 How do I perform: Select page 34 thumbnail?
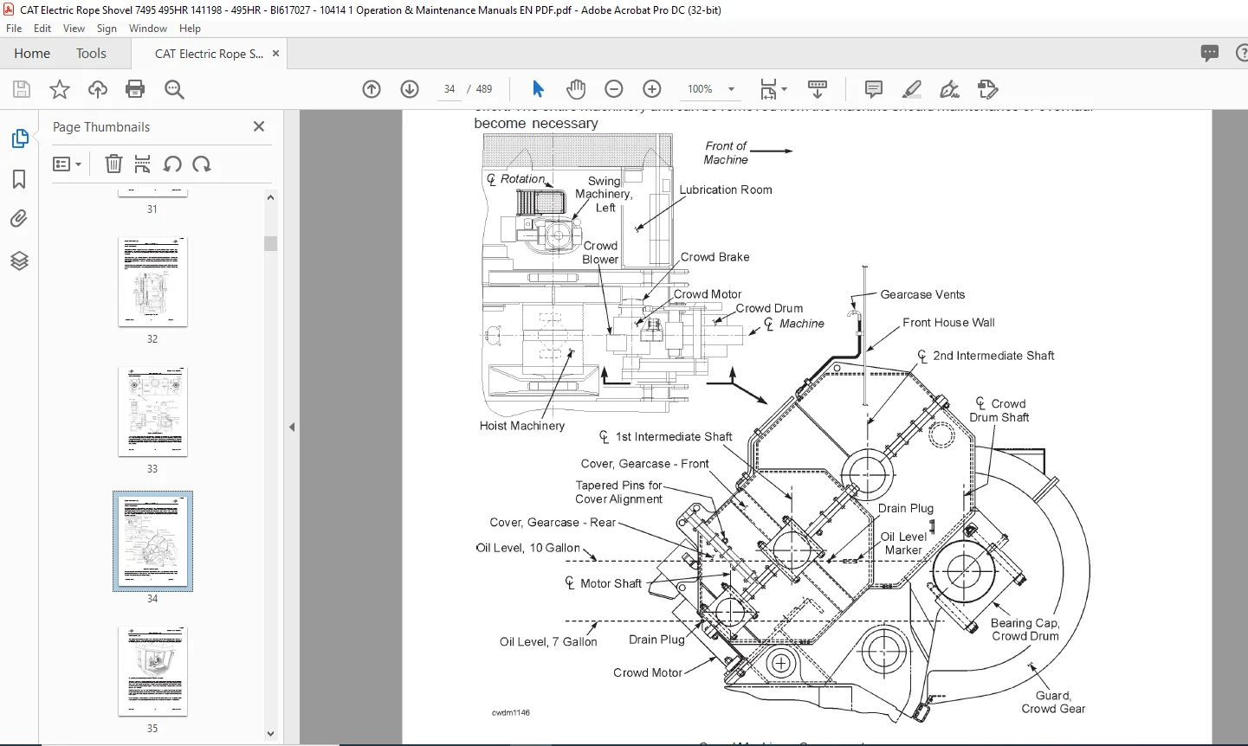152,542
